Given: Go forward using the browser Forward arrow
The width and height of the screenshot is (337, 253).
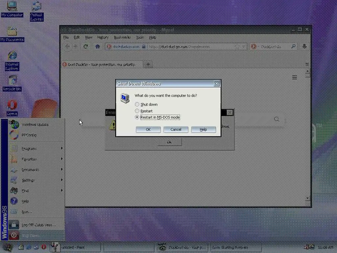Looking at the screenshot, I should coord(76,46).
